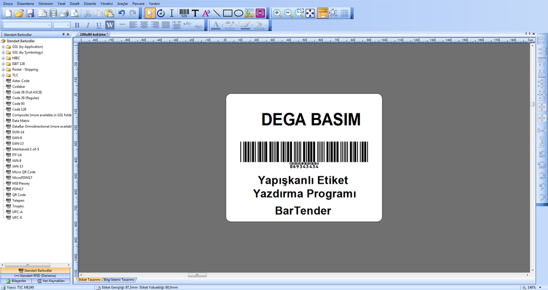The image size is (548, 290).
Task: Select the 100x80 koli.btw document tab
Action: (x=93, y=34)
